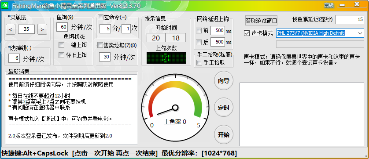Click the round 向导 button
The image size is (369, 159).
pyautogui.click(x=224, y=80)
